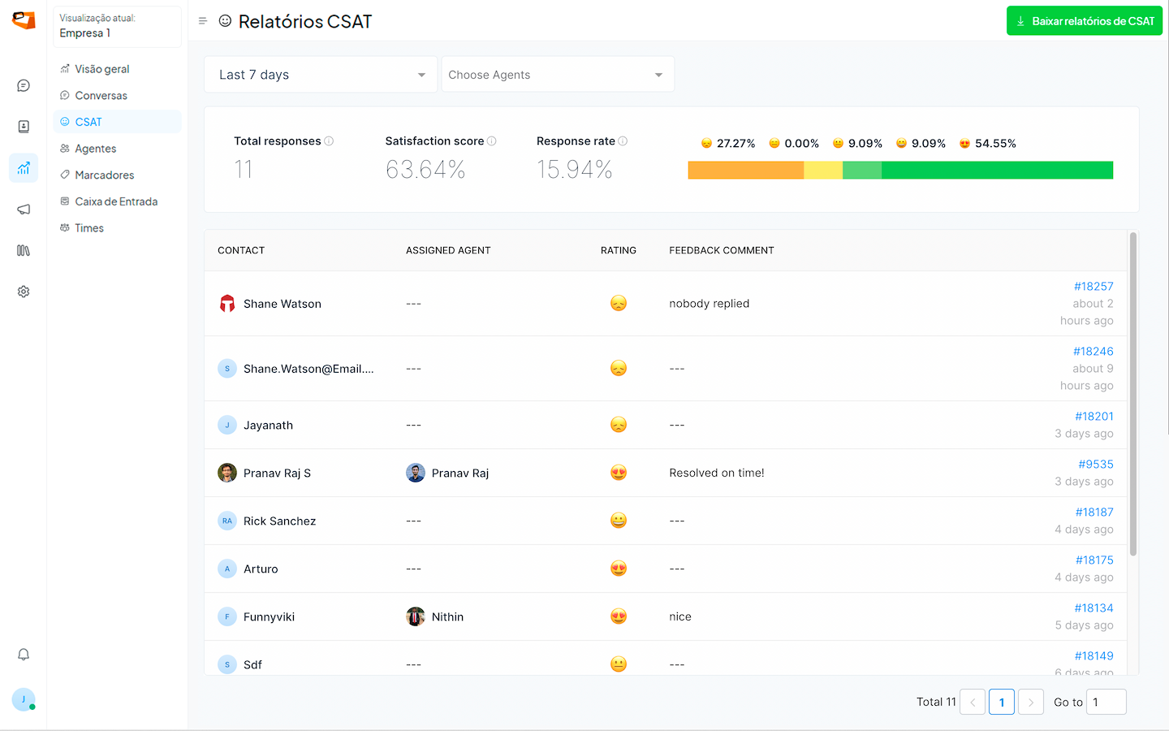
Task: Select Agentes in reports menu
Action: click(96, 149)
